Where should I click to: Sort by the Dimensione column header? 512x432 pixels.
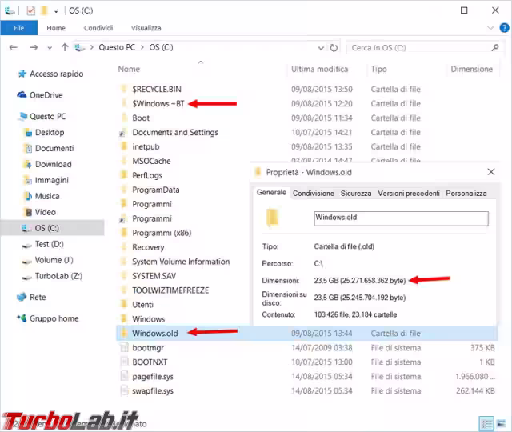pyautogui.click(x=471, y=70)
